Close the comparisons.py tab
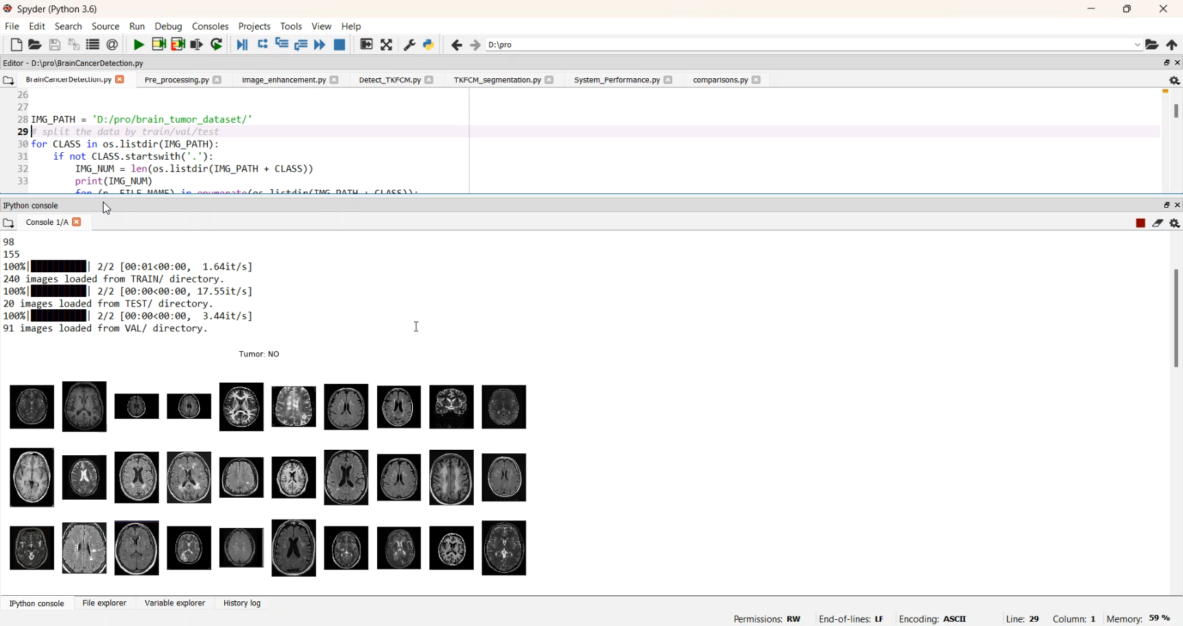This screenshot has height=626, width=1183. 756,81
